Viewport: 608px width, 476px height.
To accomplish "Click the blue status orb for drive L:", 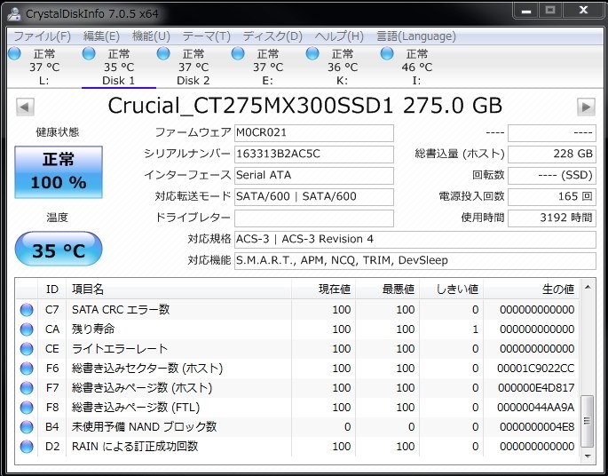I will click(x=14, y=53).
